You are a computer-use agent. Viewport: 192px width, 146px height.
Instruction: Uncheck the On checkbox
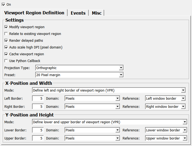tap(4, 5)
